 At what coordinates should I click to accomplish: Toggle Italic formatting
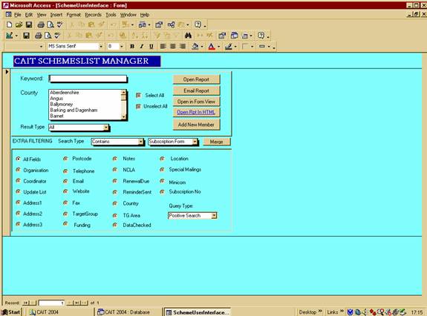pyautogui.click(x=142, y=47)
